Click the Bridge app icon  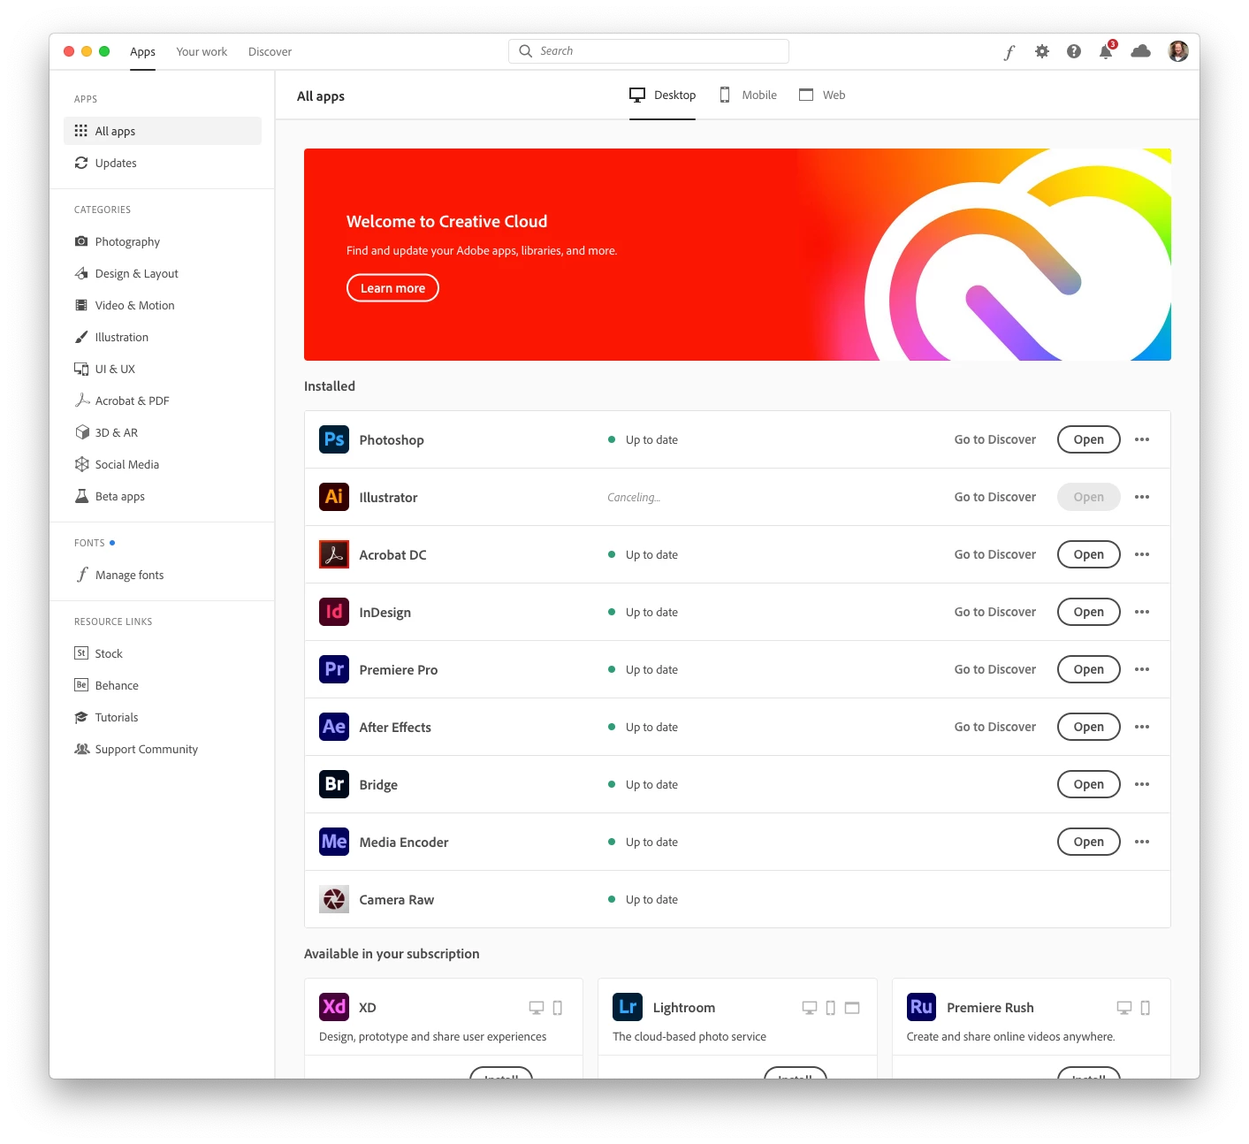pyautogui.click(x=334, y=784)
